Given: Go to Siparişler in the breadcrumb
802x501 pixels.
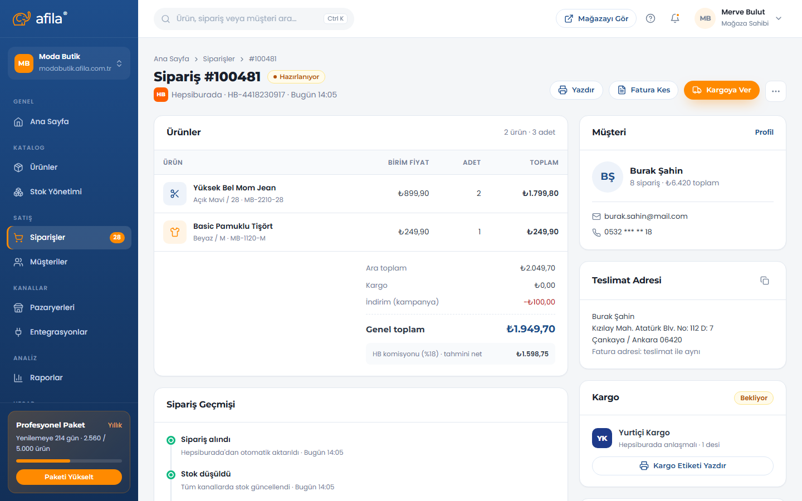Looking at the screenshot, I should click(219, 58).
